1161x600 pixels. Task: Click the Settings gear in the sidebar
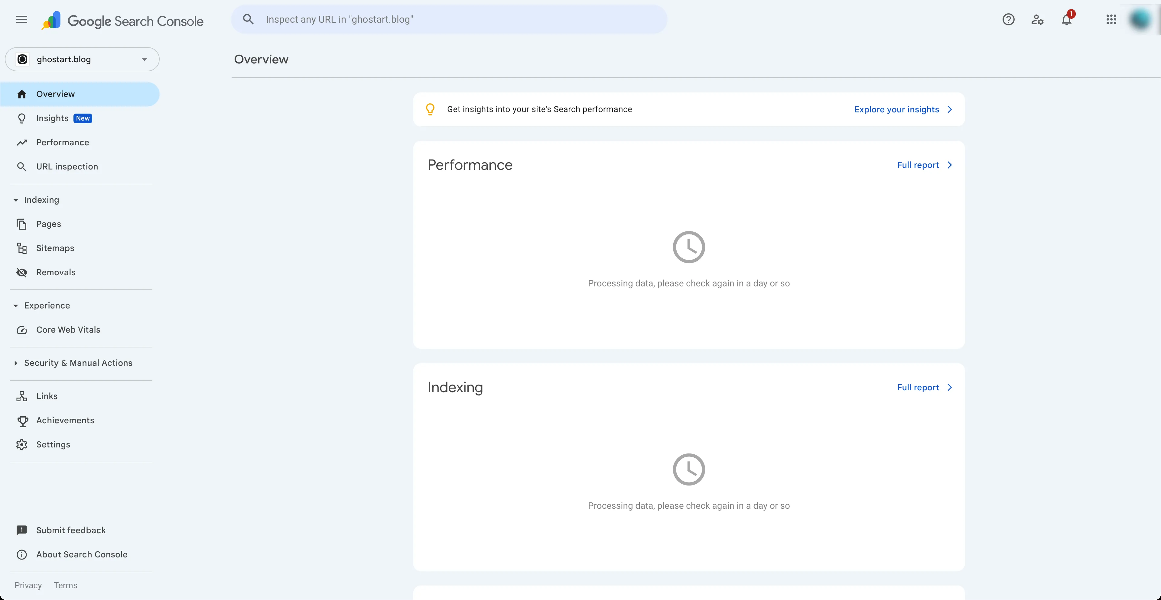[22, 445]
